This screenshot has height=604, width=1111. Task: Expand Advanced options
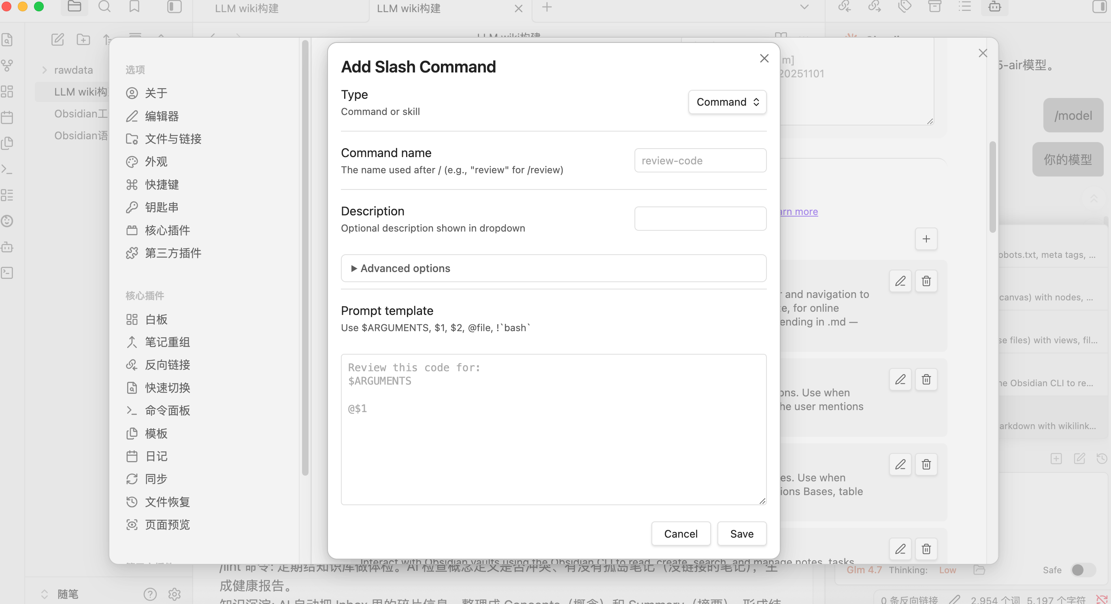pyautogui.click(x=553, y=268)
